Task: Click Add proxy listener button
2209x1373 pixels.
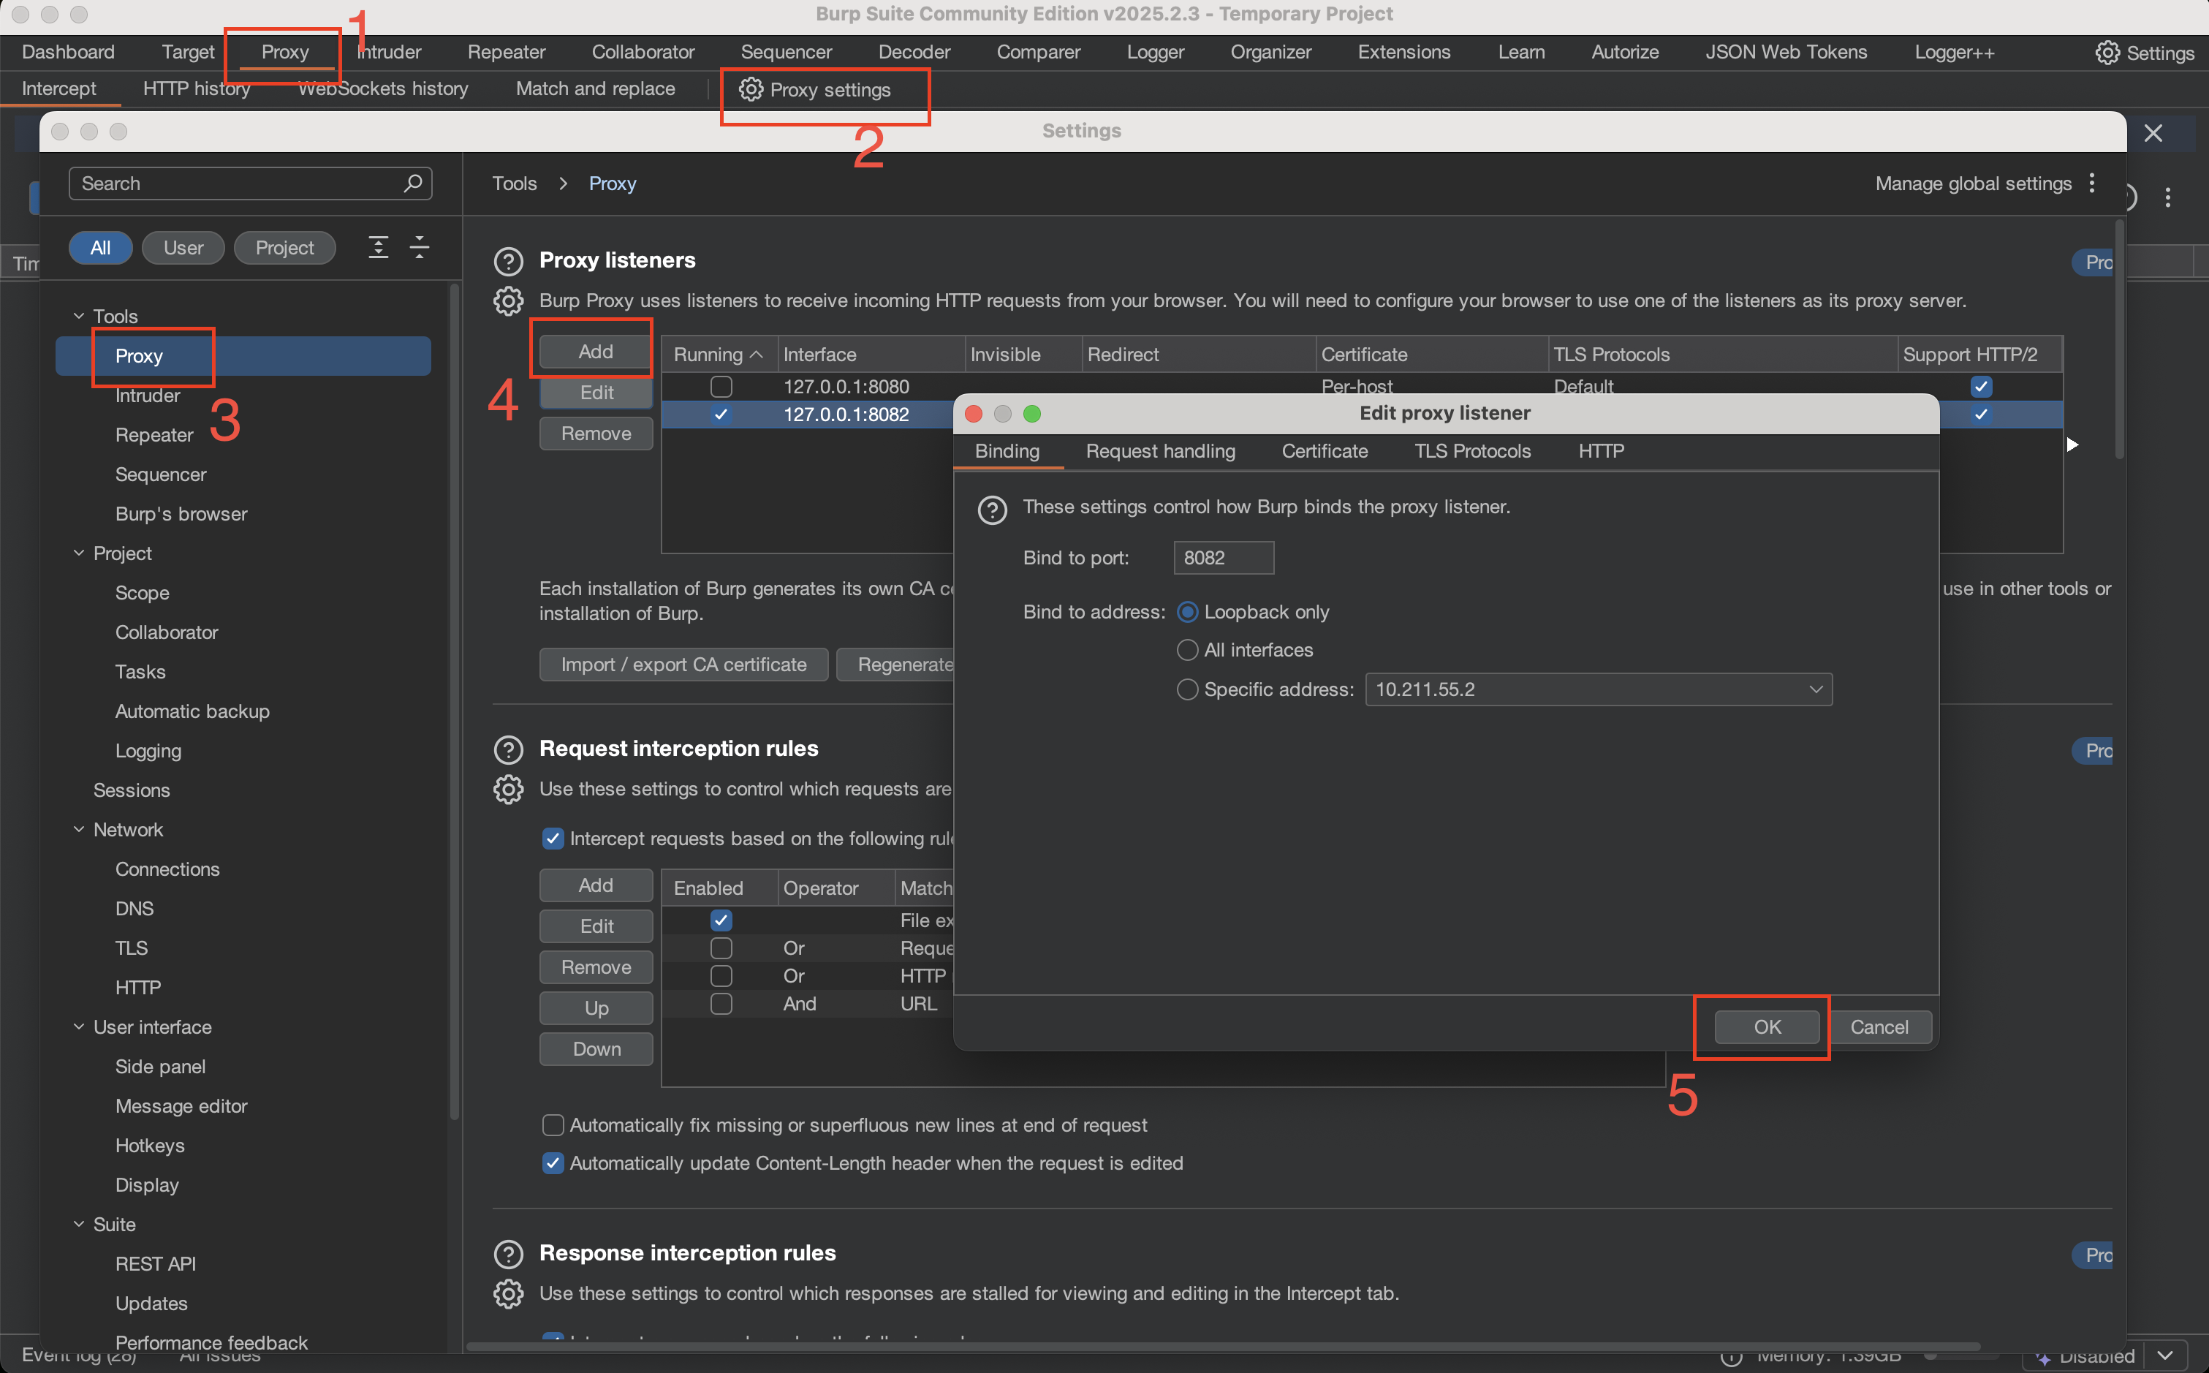Action: click(x=596, y=352)
